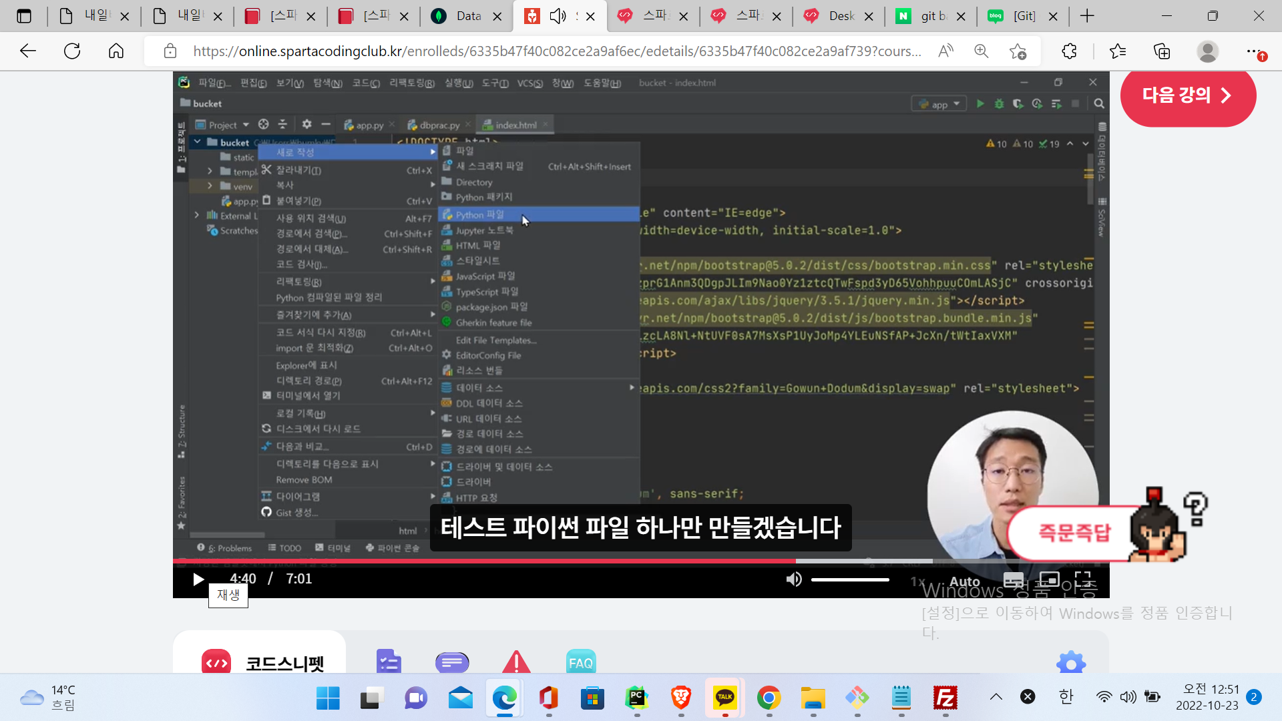Screen dimensions: 1282x721
Task: Switch to the [Git] blog tab
Action: click(x=1024, y=16)
